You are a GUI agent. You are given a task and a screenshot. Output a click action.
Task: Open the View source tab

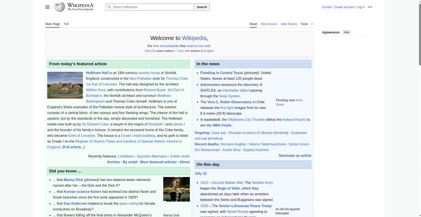[x=268, y=24]
